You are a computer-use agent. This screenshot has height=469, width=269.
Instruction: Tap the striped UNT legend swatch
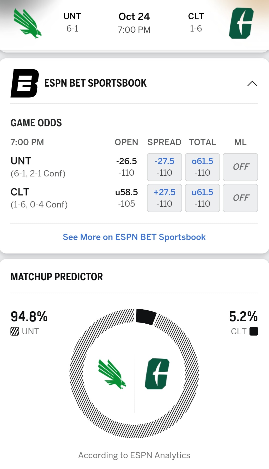coord(15,331)
